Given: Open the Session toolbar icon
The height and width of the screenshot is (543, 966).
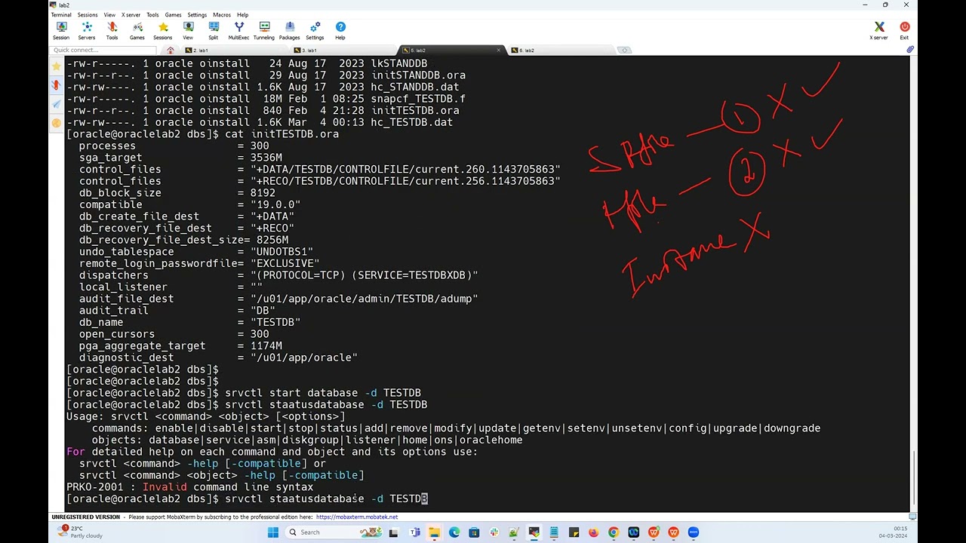Looking at the screenshot, I should coord(61,30).
